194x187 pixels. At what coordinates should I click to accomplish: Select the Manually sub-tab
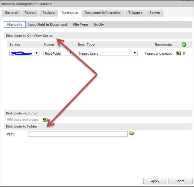click(x=15, y=24)
